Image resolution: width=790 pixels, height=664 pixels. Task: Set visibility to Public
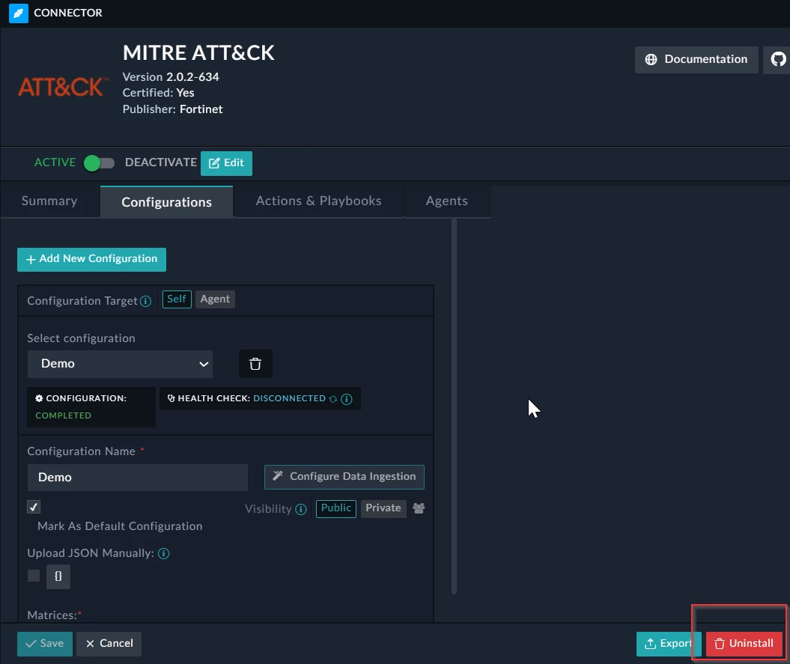(336, 508)
